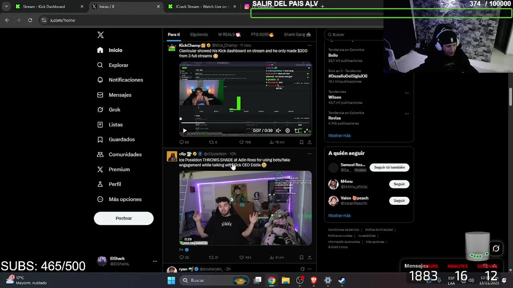This screenshot has height=288, width=513.
Task: Bookmark the KickChamp post
Action: (301, 142)
